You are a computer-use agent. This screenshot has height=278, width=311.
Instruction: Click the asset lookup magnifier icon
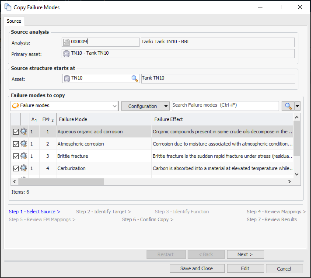(135, 78)
